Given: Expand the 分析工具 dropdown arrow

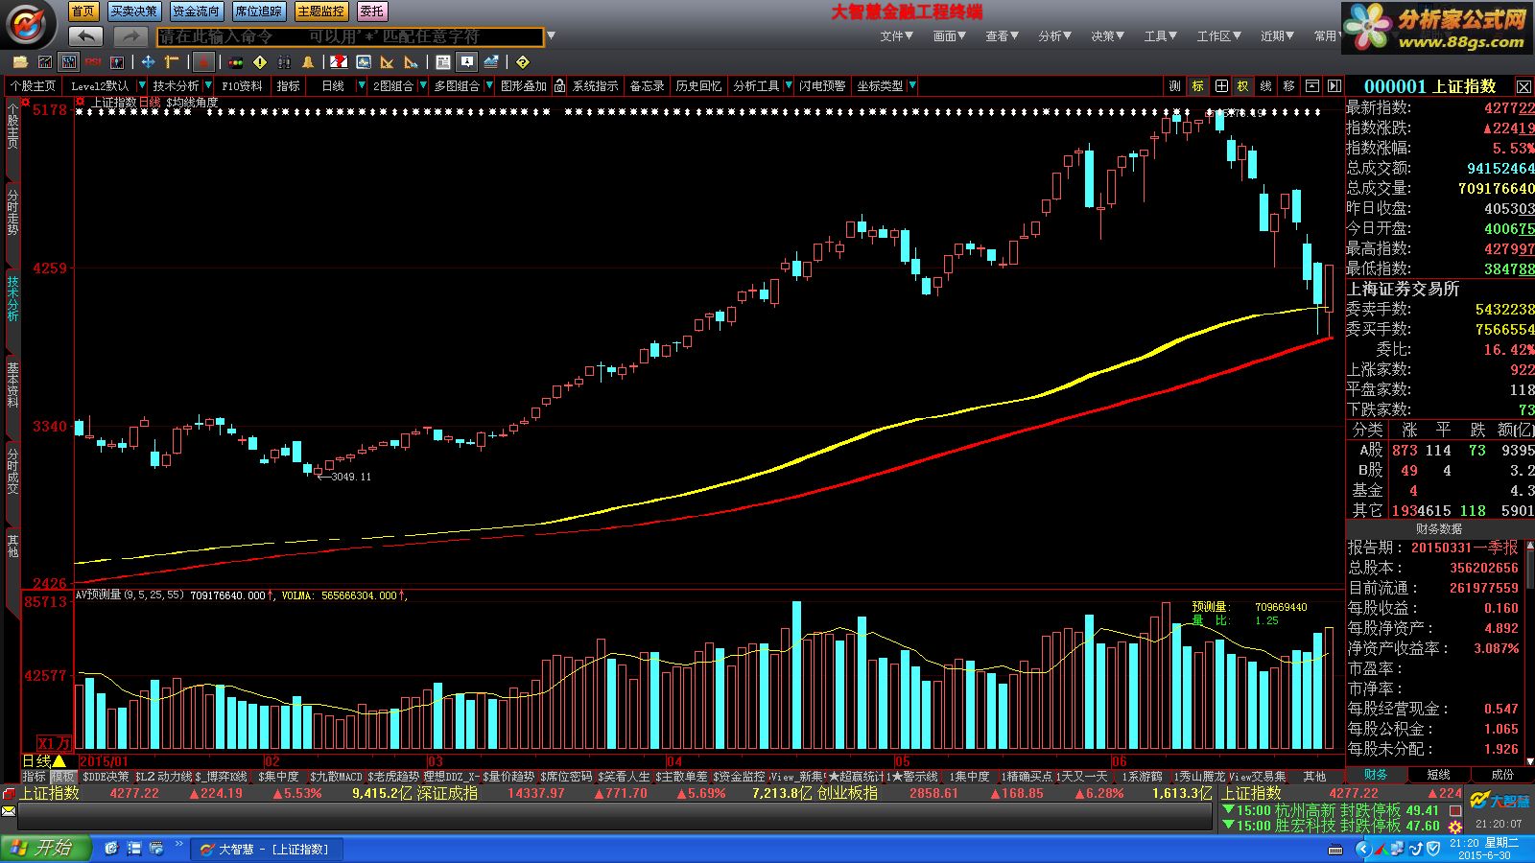Looking at the screenshot, I should point(789,85).
